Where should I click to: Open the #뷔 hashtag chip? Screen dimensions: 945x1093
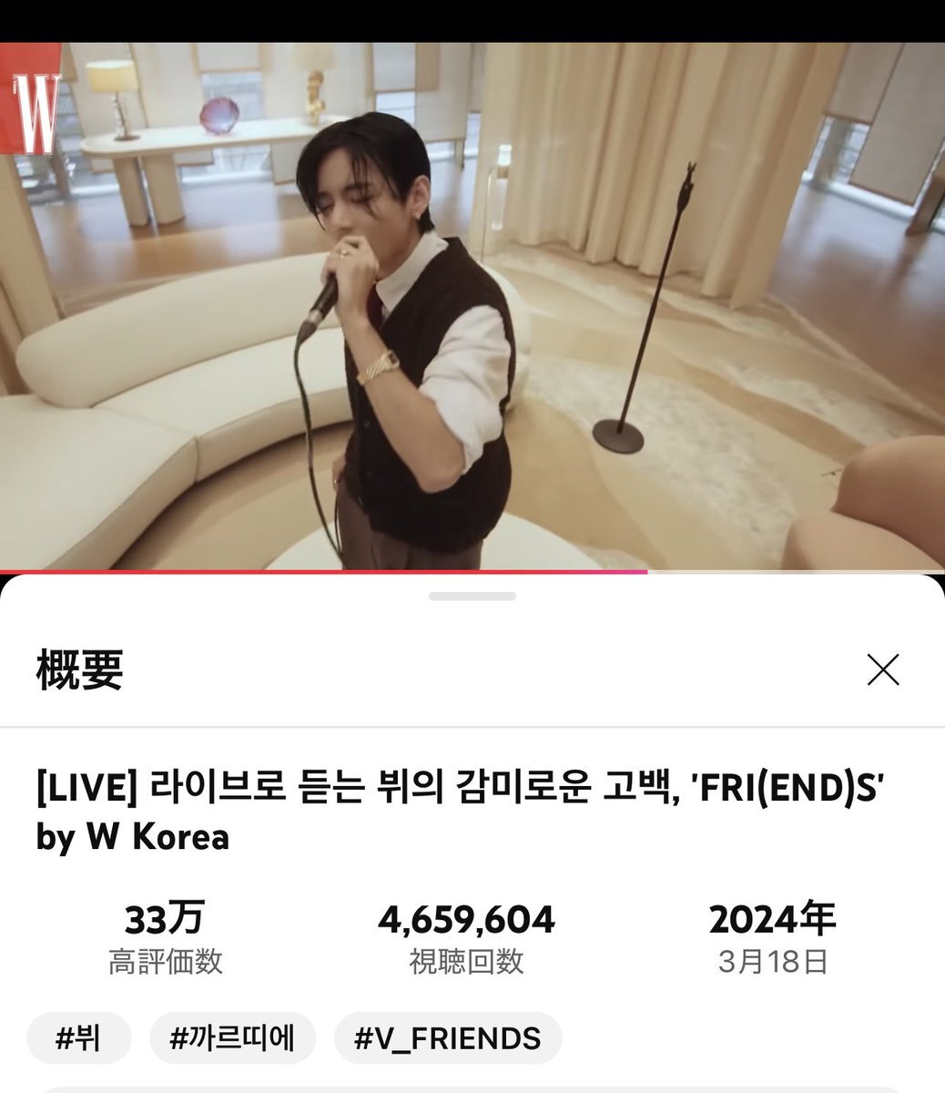[x=78, y=1037]
